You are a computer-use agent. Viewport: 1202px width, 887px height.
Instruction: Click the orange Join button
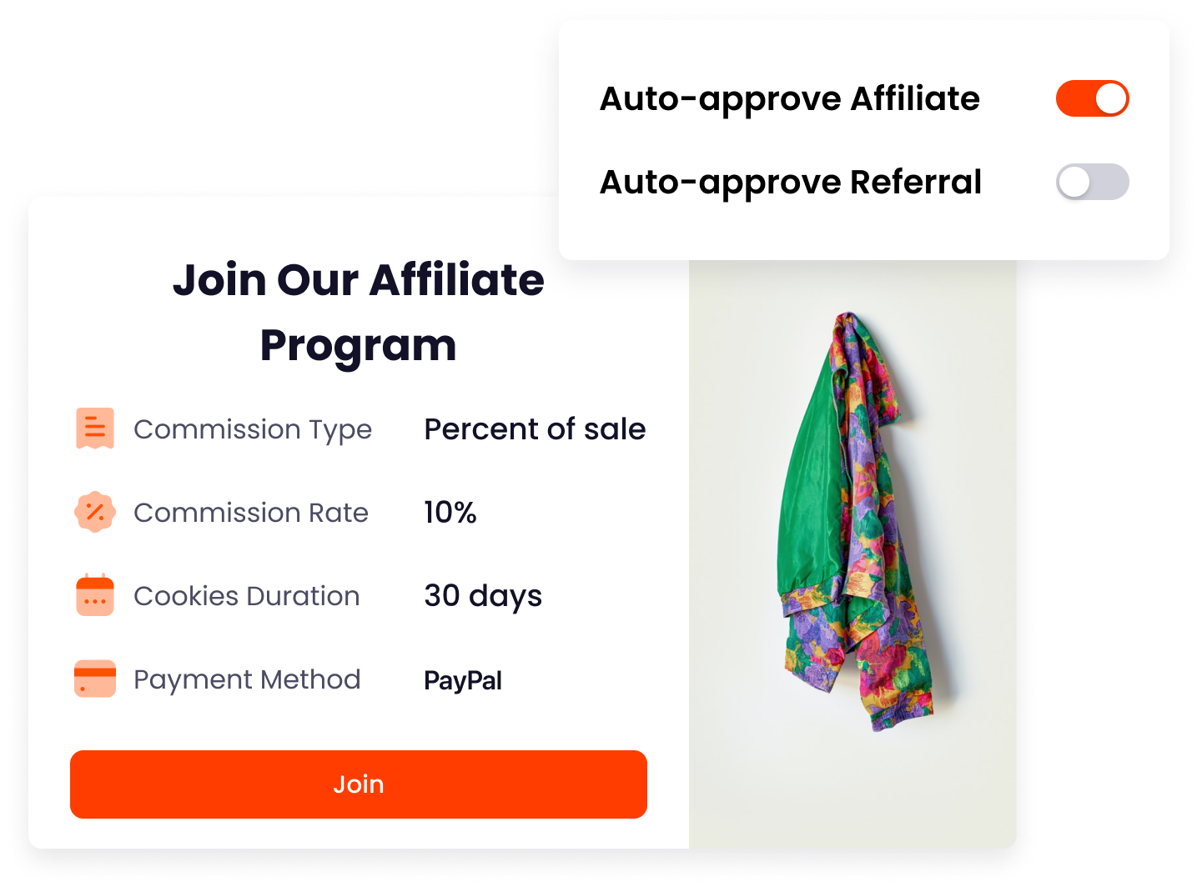(359, 784)
